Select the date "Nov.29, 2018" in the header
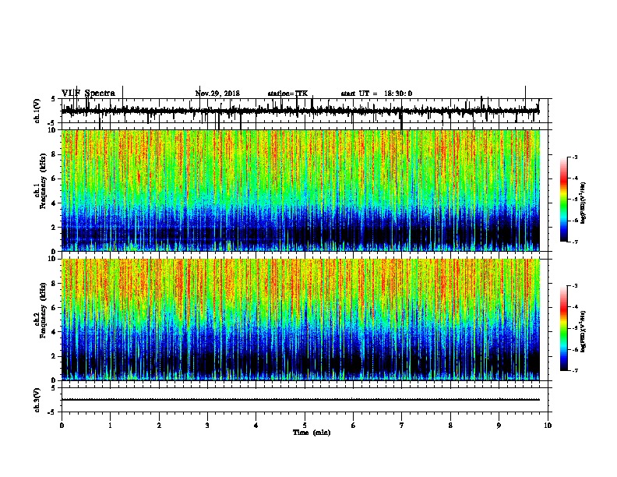 click(x=217, y=94)
